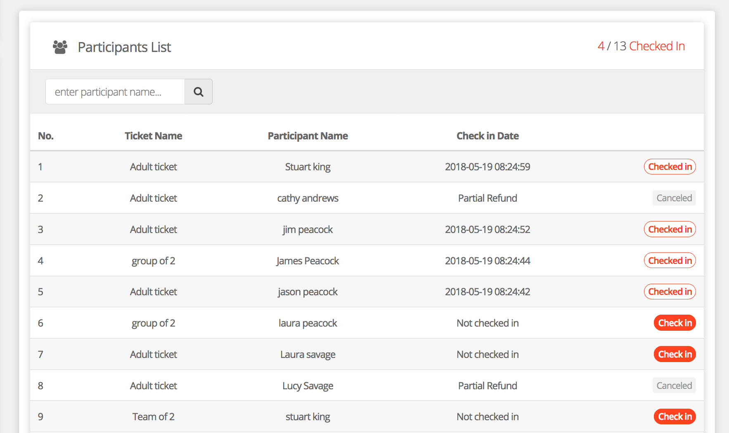Check in laura peacock
The width and height of the screenshot is (729, 433).
675,323
